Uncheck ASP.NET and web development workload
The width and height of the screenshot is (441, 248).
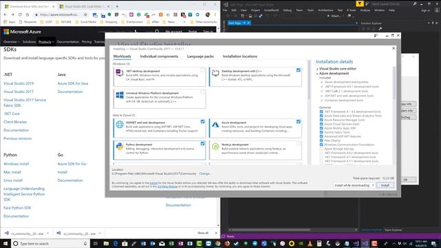(x=203, y=121)
